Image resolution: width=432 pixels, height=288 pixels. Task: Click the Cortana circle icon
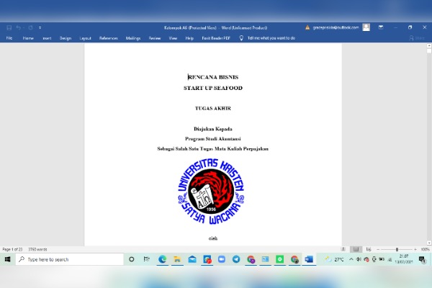[x=132, y=259]
